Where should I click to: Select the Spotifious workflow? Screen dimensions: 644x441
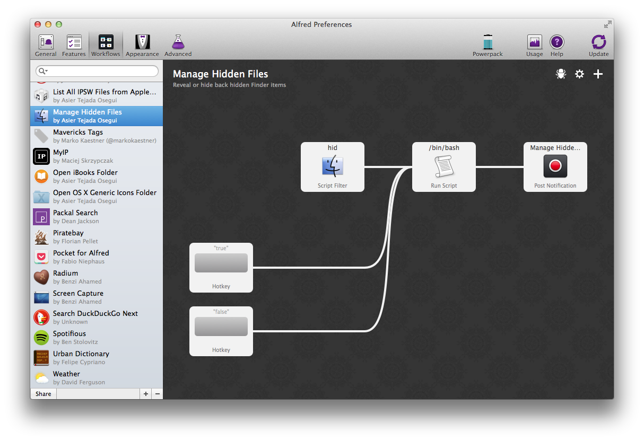coord(97,338)
